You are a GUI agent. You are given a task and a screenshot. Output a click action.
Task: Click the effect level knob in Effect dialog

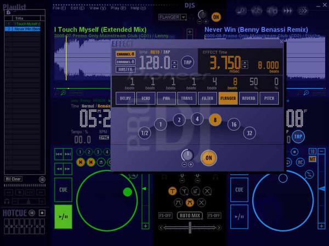[188, 155]
